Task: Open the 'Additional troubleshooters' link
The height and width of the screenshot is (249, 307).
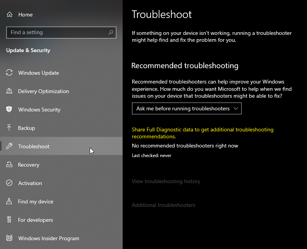Action: pos(163,205)
